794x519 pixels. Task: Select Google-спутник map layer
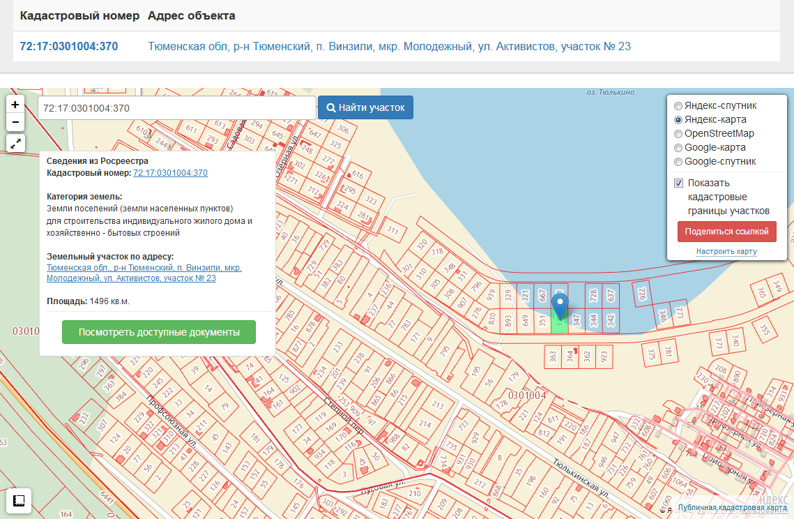point(678,162)
